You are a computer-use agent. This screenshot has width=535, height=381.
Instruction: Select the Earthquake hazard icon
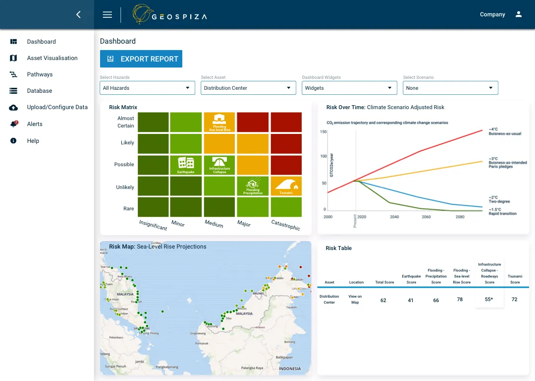[x=186, y=165]
